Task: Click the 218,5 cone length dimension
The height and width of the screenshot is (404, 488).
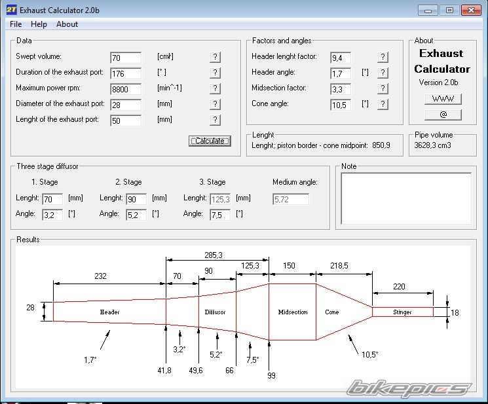Action: pyautogui.click(x=339, y=266)
